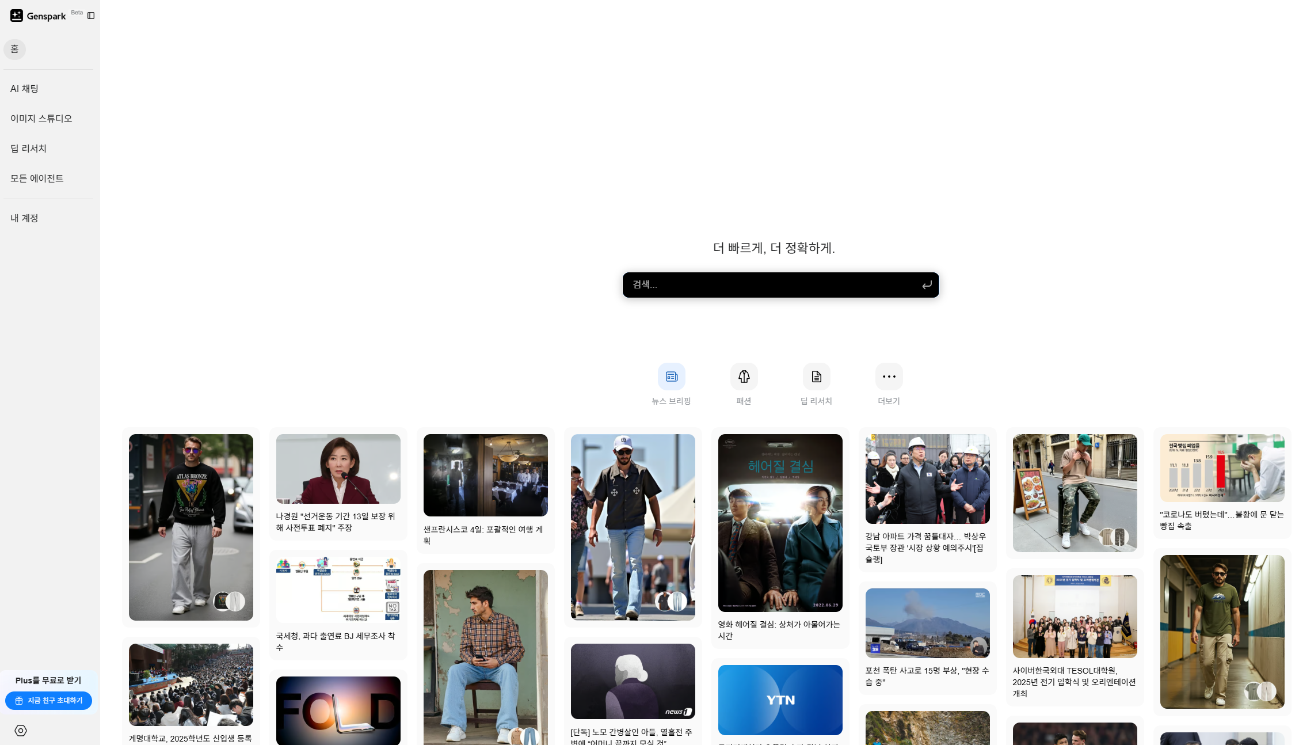Open the 뉴스 브리핑 news icon
The image size is (1299, 745).
(x=671, y=377)
